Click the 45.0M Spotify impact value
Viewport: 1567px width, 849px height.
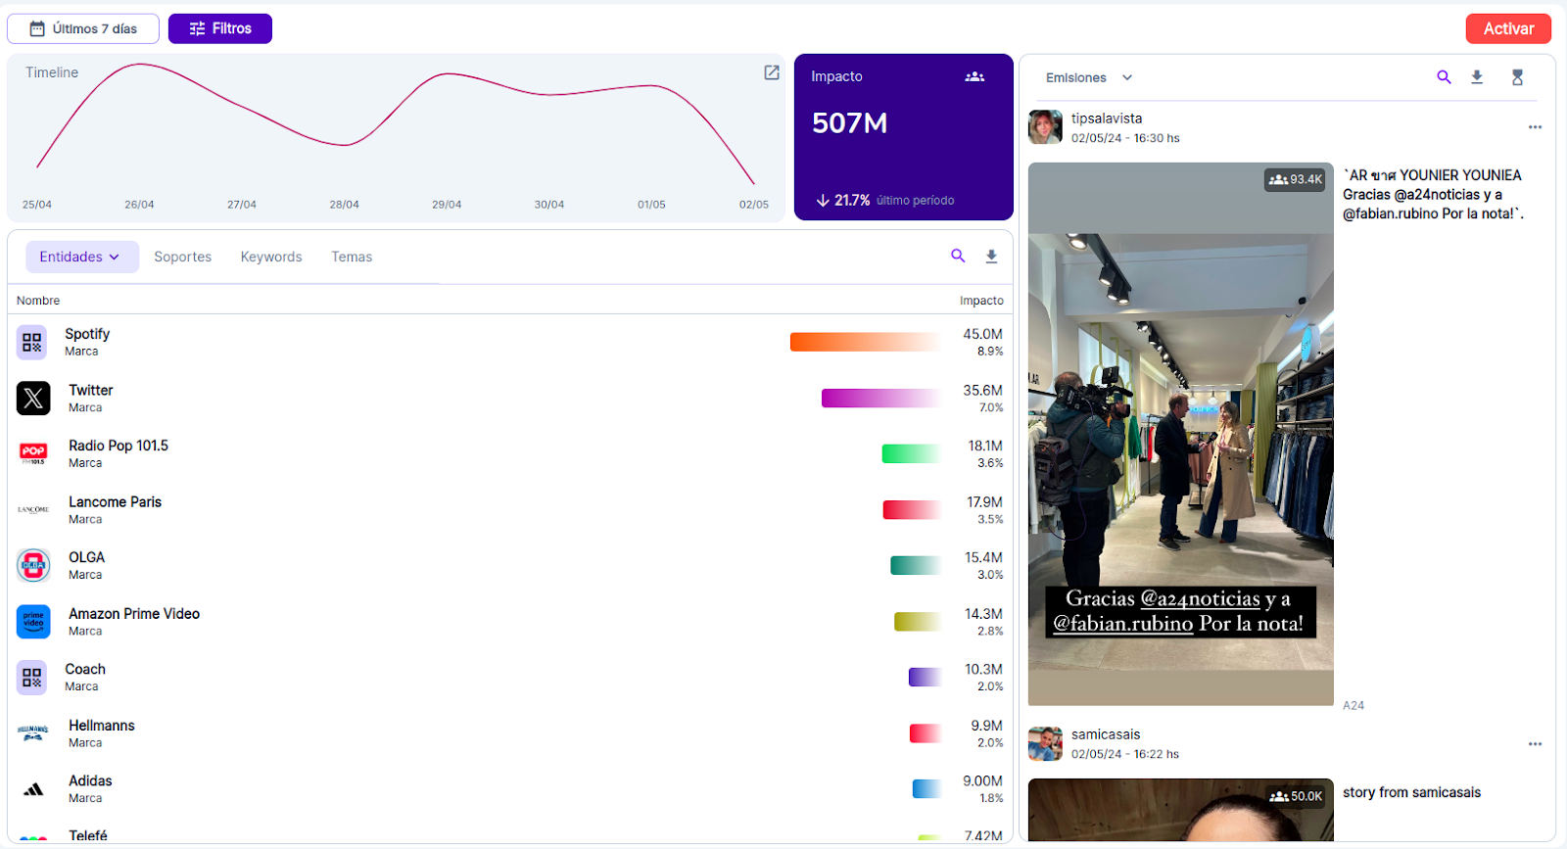[x=982, y=334]
